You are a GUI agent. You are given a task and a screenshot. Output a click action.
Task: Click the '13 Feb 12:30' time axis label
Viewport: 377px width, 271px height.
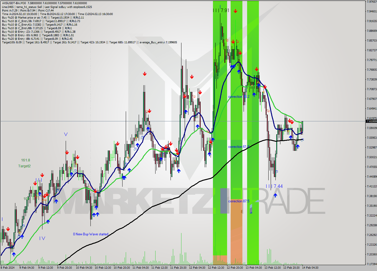[x=272, y=268]
